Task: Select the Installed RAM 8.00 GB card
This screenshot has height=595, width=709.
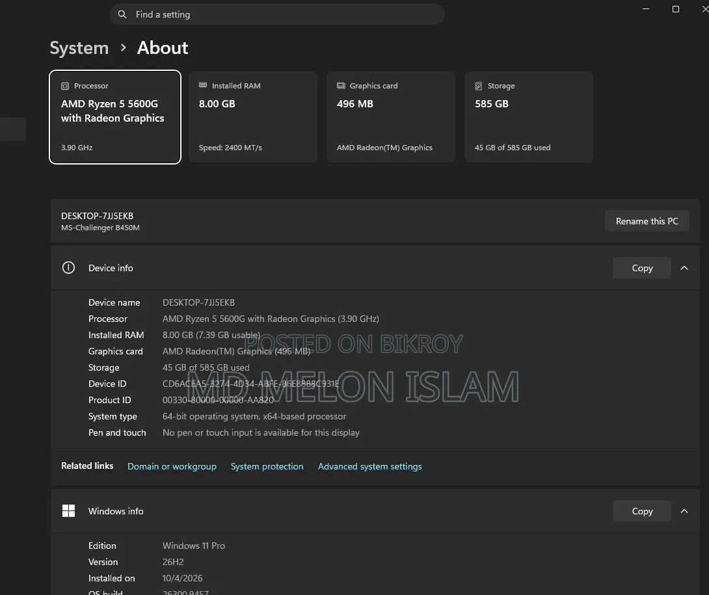Action: click(x=253, y=116)
